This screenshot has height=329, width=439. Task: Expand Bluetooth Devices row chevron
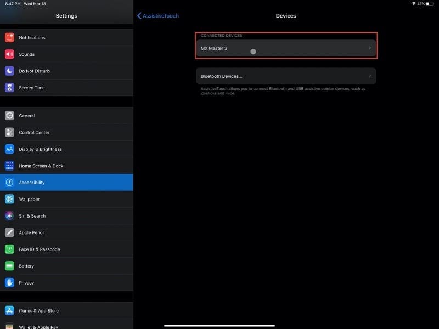pos(369,76)
